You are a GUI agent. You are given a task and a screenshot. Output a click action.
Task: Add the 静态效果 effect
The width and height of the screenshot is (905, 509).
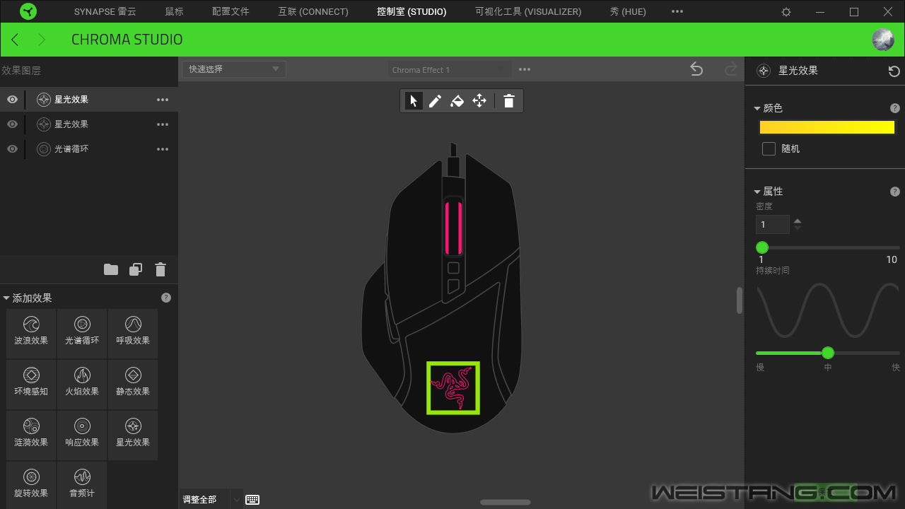[x=133, y=384]
